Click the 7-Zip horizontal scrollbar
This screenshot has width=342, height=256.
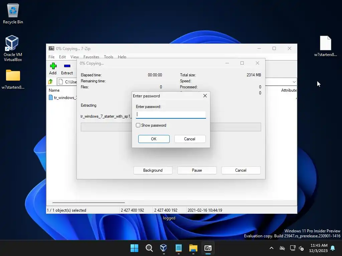click(89, 202)
